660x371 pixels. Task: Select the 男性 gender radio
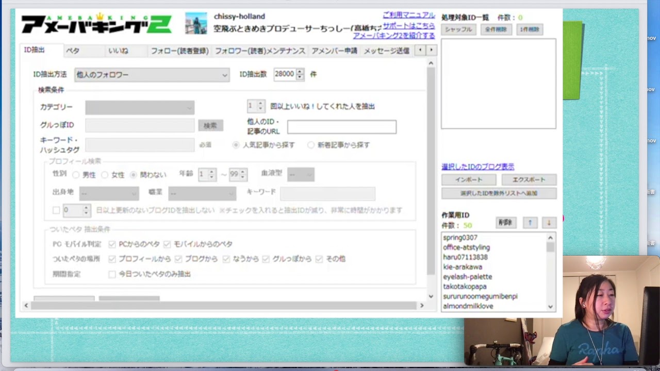(76, 175)
